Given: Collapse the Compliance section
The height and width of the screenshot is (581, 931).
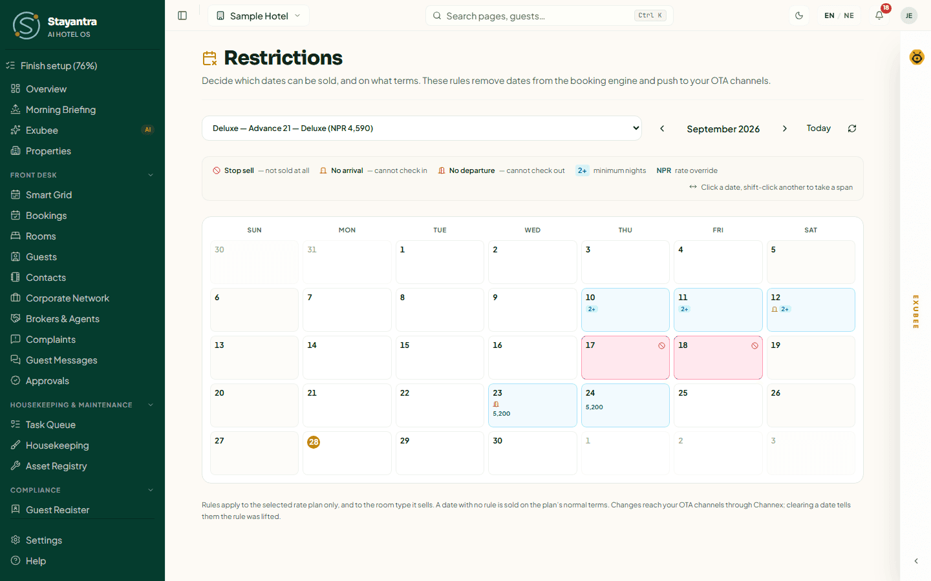Looking at the screenshot, I should [x=151, y=490].
